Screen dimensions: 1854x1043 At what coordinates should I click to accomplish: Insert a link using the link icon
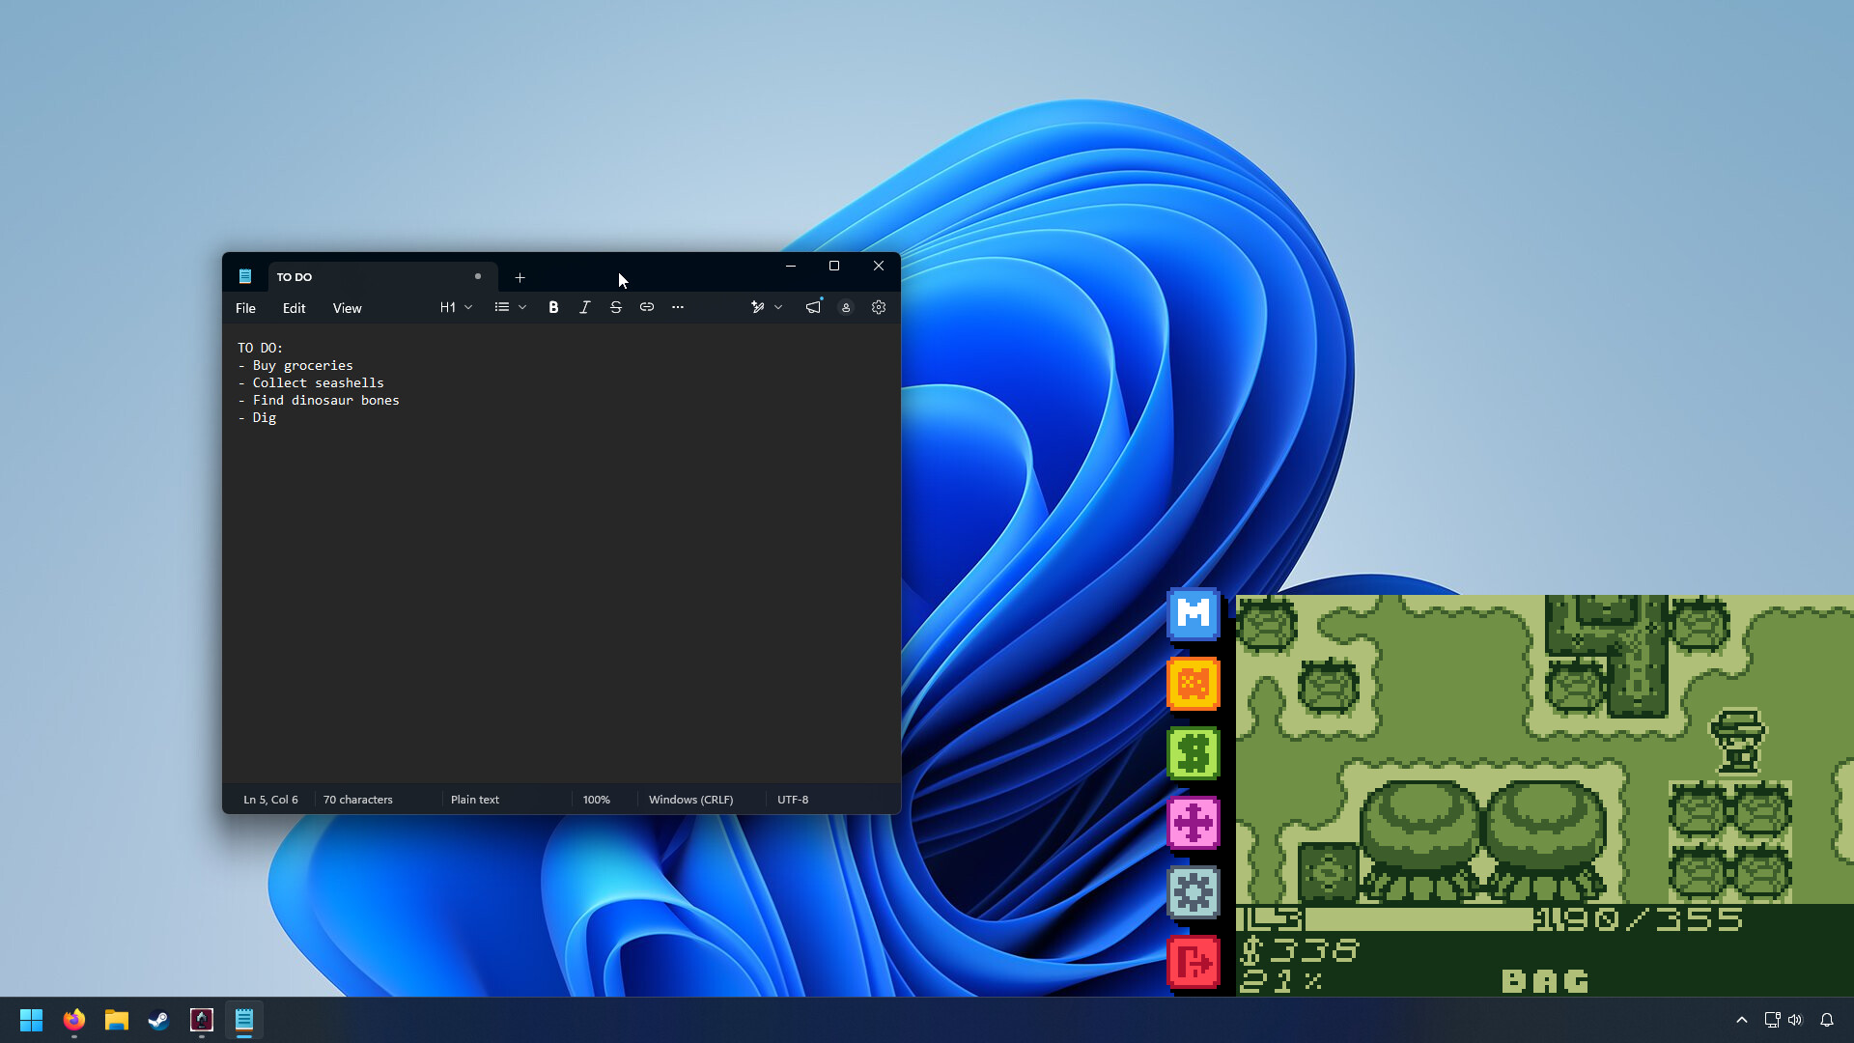647,307
